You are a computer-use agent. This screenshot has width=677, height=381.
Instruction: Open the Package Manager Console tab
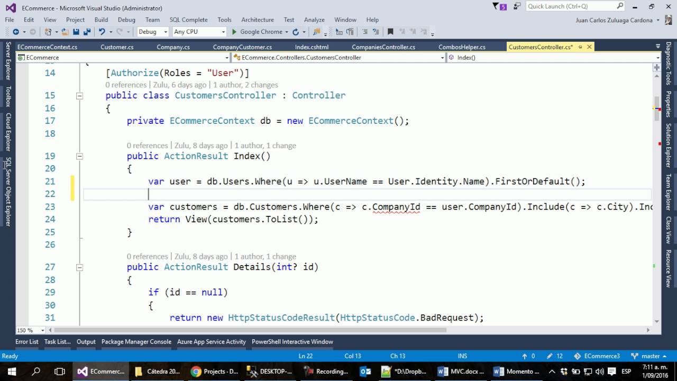(136, 342)
